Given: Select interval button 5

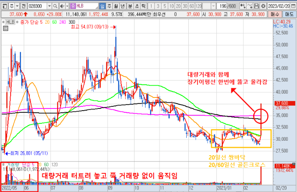Looking at the screenshot, I should click(165, 6).
